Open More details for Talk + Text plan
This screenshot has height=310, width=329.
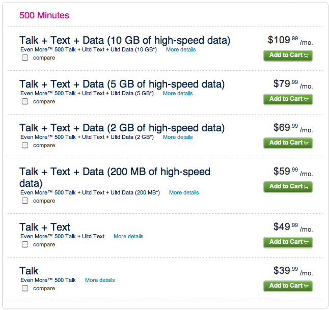128,236
